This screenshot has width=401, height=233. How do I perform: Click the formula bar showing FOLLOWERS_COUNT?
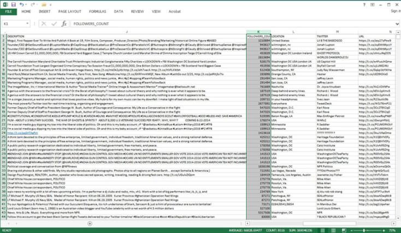(x=233, y=24)
